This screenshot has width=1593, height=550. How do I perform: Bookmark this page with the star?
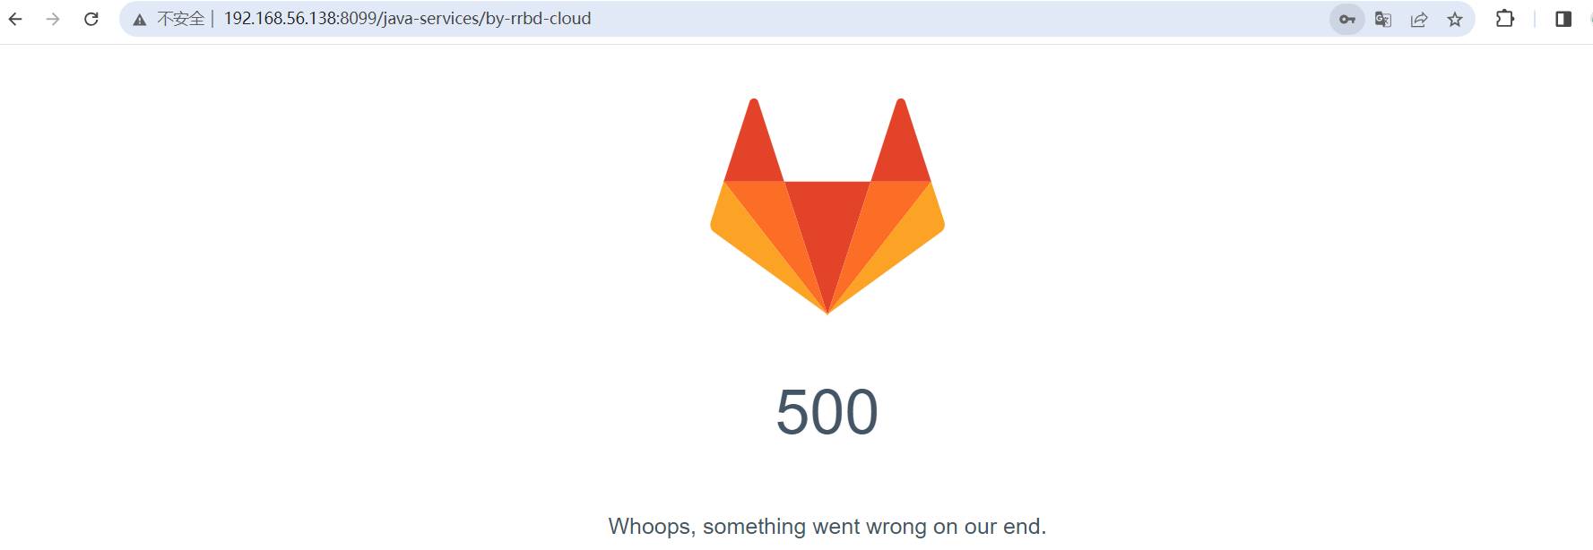point(1455,19)
